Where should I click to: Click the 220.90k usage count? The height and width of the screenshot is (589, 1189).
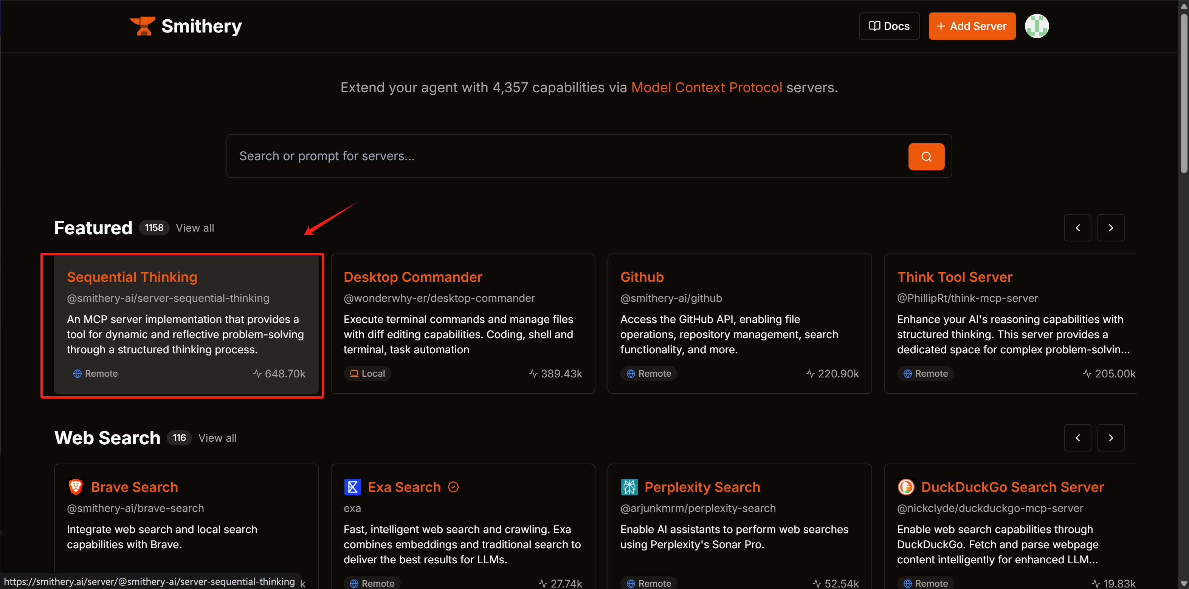(x=832, y=374)
